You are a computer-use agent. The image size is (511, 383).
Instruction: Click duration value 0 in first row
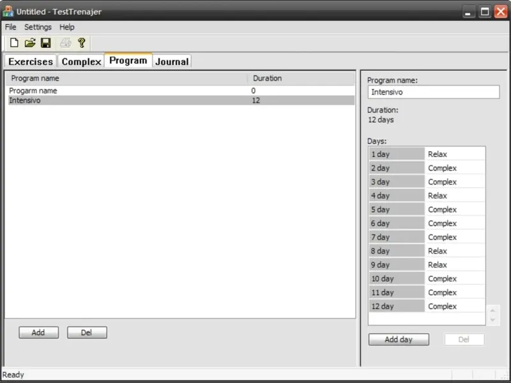point(253,91)
